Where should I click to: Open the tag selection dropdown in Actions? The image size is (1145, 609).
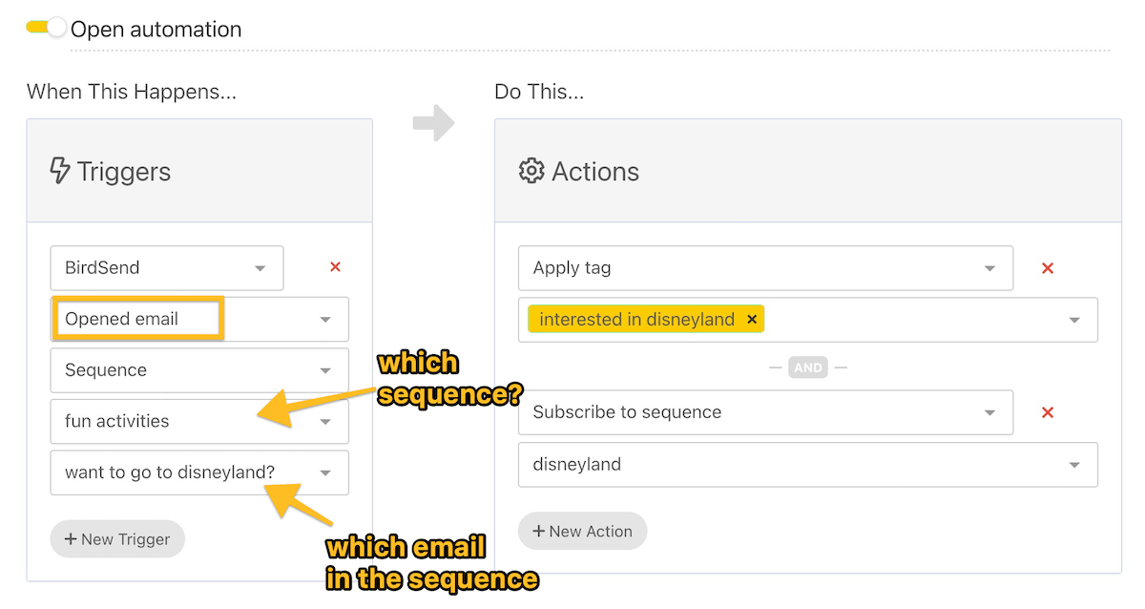click(x=1075, y=319)
